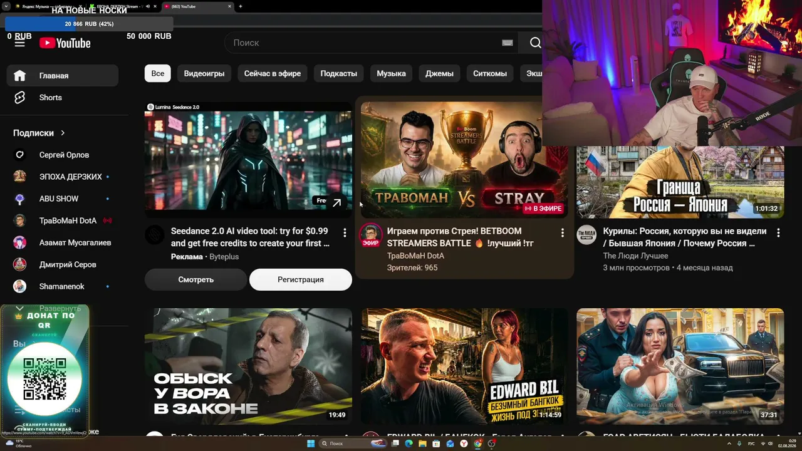Open the Обыск у вора в законе thumbnail
This screenshot has width=802, height=451.
click(248, 366)
